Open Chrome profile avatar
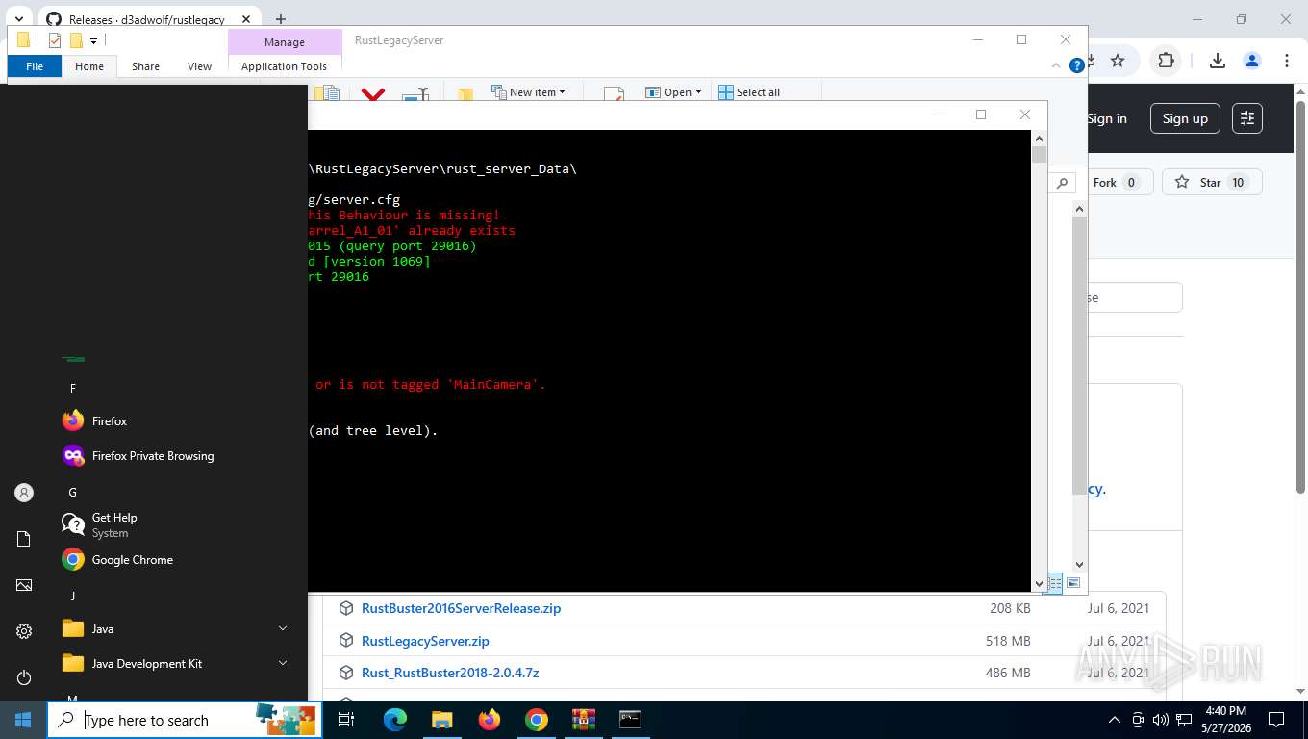 tap(1251, 61)
